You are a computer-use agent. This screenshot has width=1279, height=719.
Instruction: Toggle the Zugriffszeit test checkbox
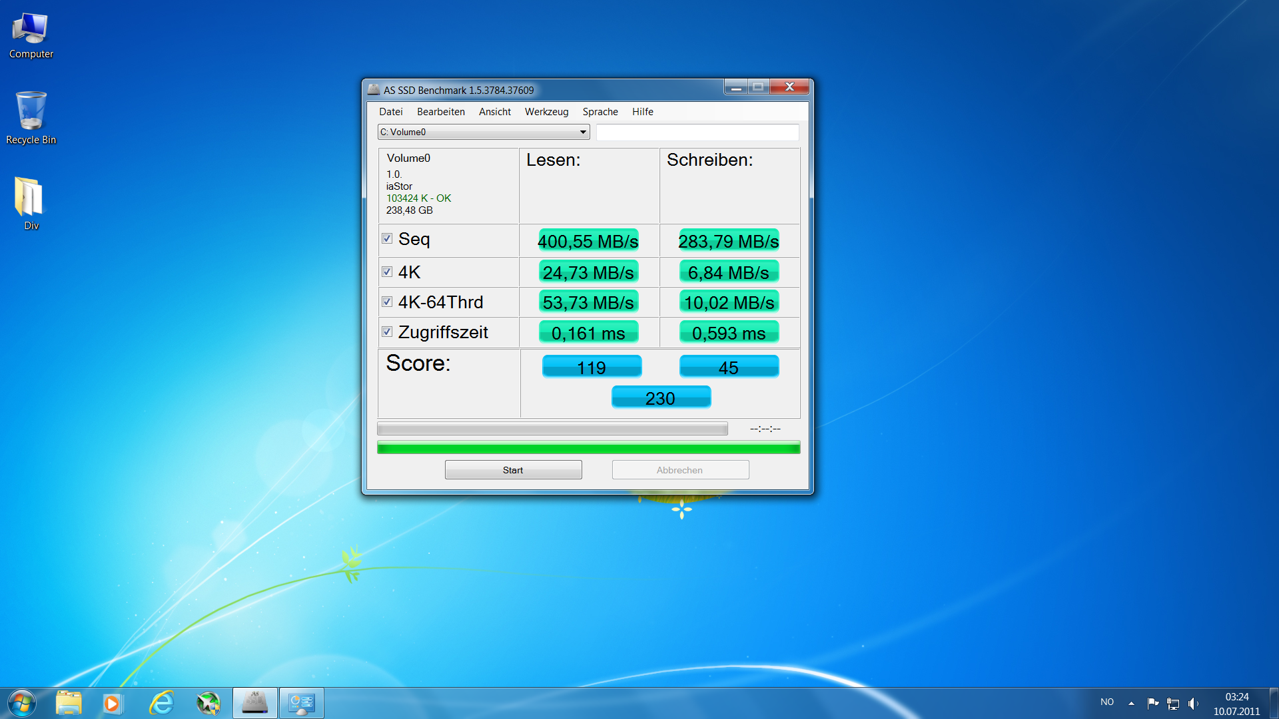[387, 332]
